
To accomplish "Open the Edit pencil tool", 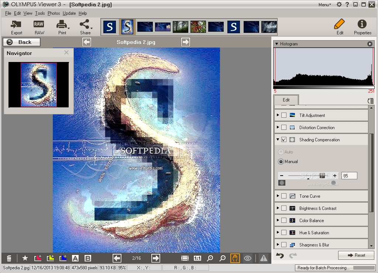I will point(340,27).
